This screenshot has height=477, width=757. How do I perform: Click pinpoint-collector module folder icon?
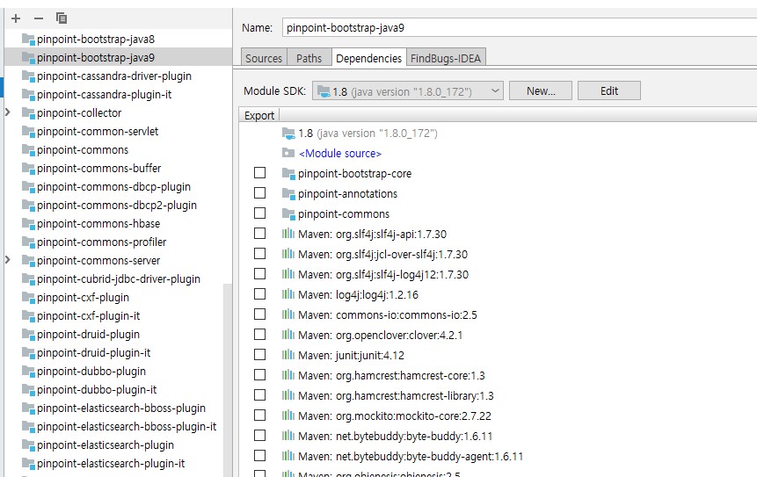tap(28, 112)
